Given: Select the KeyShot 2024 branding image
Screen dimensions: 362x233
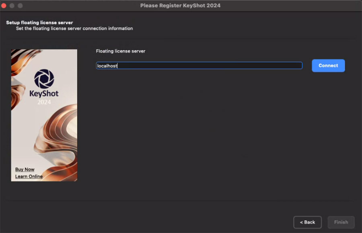Looking at the screenshot, I should point(44,114).
